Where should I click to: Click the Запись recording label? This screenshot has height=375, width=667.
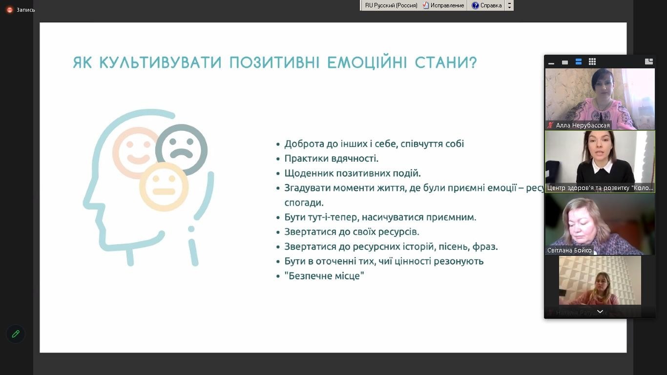(x=26, y=10)
